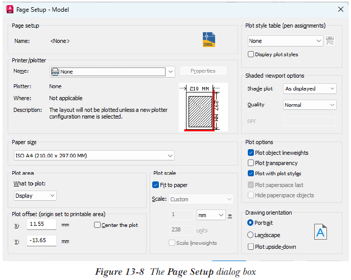Toggle Display plot styles checkbox
Viewport: 351px width, 280px height.
(251, 54)
